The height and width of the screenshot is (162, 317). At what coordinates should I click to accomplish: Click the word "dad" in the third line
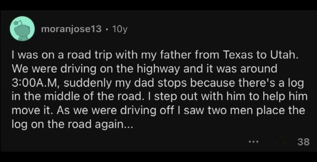(x=145, y=83)
